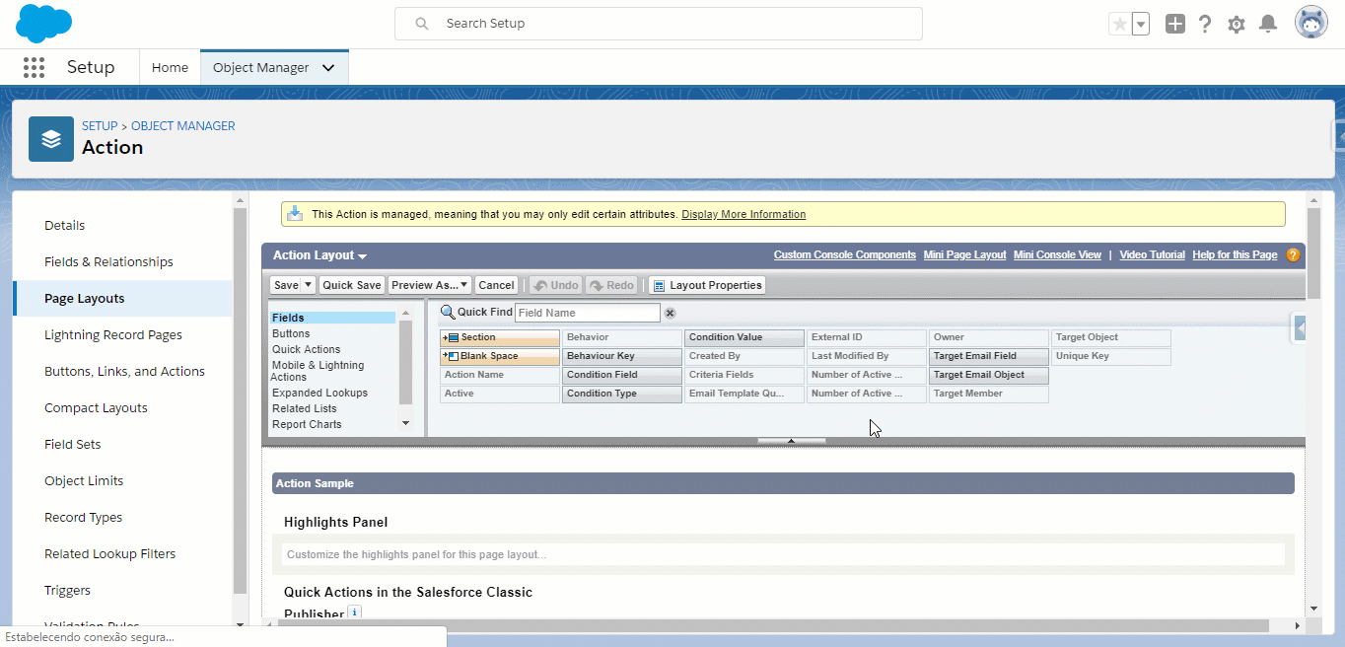Open Favorites star icon
Viewport: 1345px width, 647px height.
pyautogui.click(x=1119, y=24)
